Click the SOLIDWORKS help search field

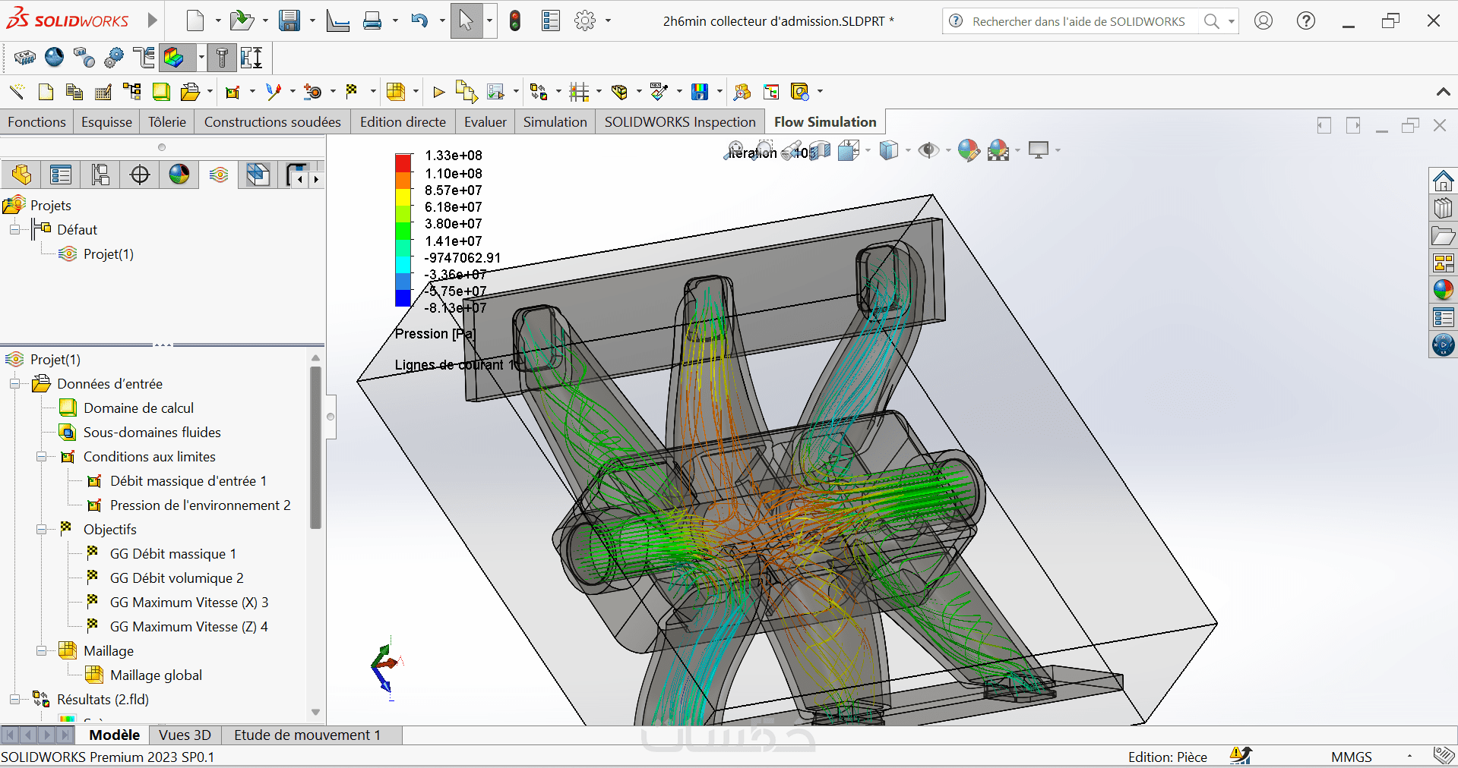click(1078, 21)
